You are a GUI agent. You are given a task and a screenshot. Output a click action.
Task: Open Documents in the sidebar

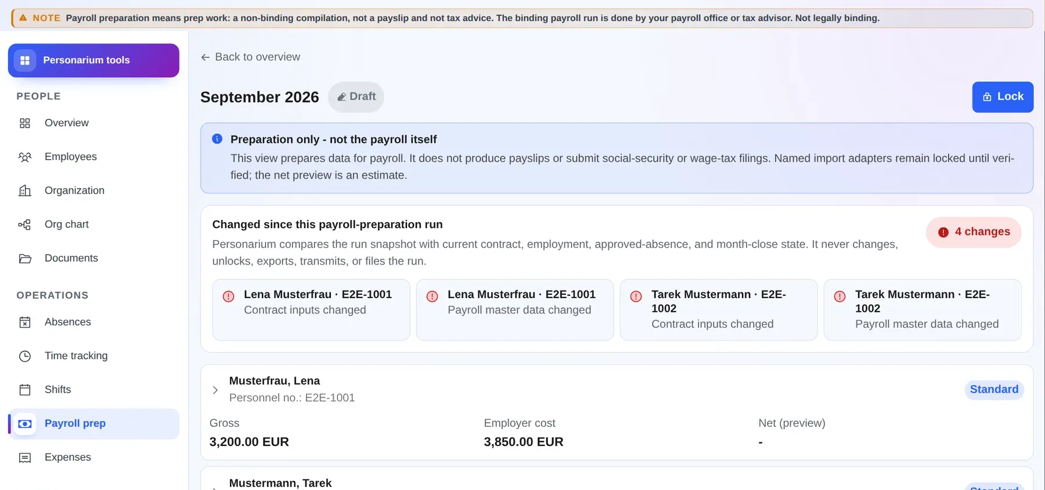(93, 259)
